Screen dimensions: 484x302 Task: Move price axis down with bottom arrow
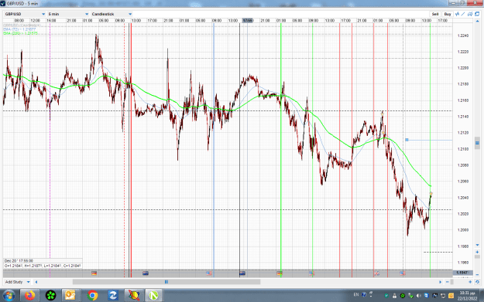pos(478,245)
